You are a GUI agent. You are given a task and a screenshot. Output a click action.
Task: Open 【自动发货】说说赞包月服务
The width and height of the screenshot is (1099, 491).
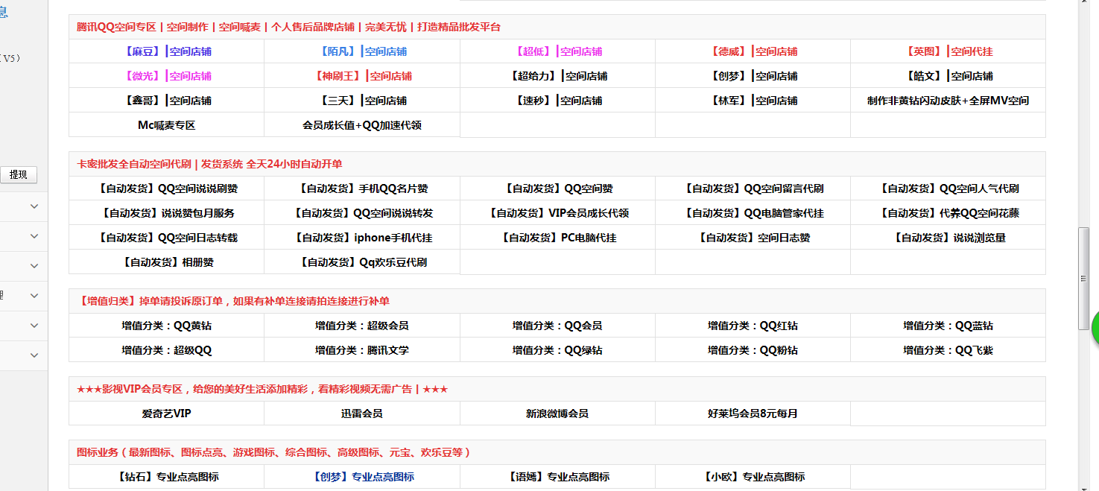pyautogui.click(x=167, y=213)
